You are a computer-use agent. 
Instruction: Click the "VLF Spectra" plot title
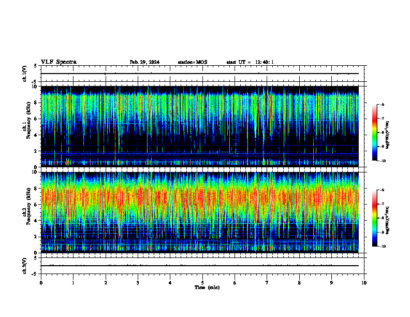58,62
